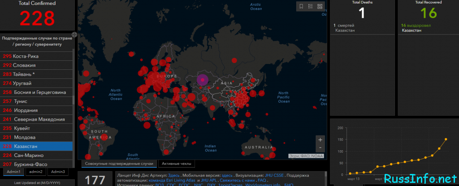
Task: Click the purple Kazakhstan marker on map
Action: (x=202, y=80)
